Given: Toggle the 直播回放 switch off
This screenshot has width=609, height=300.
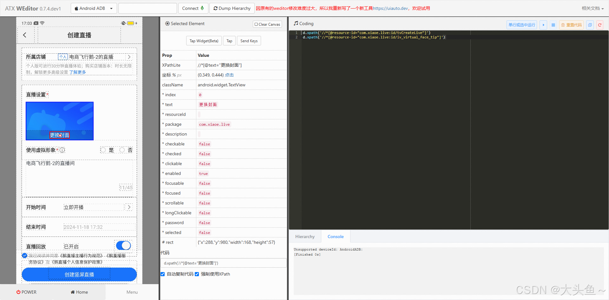Looking at the screenshot, I should [123, 245].
